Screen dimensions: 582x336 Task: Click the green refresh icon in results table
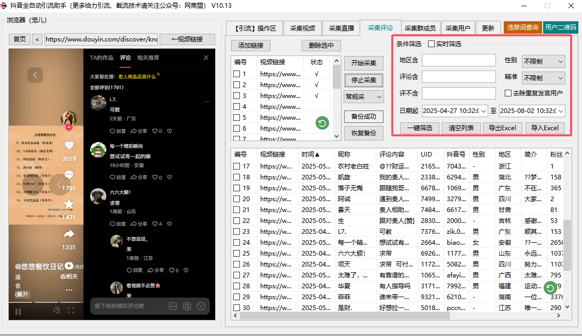click(550, 288)
